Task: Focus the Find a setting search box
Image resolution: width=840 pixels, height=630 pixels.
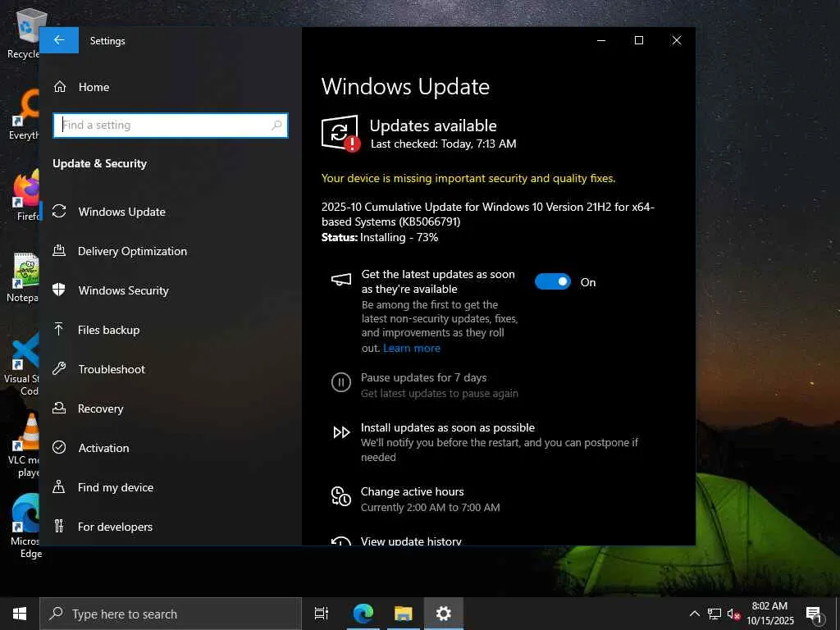Action: (171, 126)
